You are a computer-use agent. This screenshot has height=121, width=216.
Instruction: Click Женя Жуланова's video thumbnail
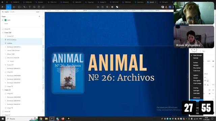pyautogui.click(x=194, y=37)
